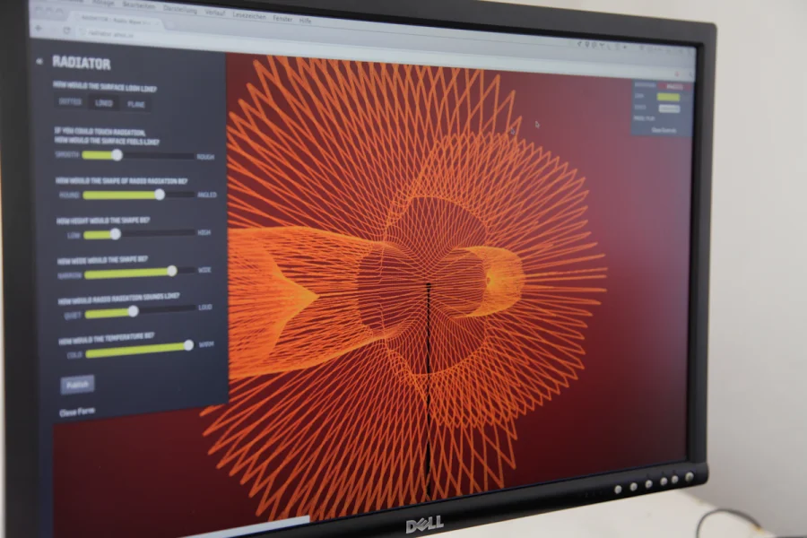The image size is (807, 538).
Task: Open the Lesezeichen menu
Action: [x=248, y=15]
